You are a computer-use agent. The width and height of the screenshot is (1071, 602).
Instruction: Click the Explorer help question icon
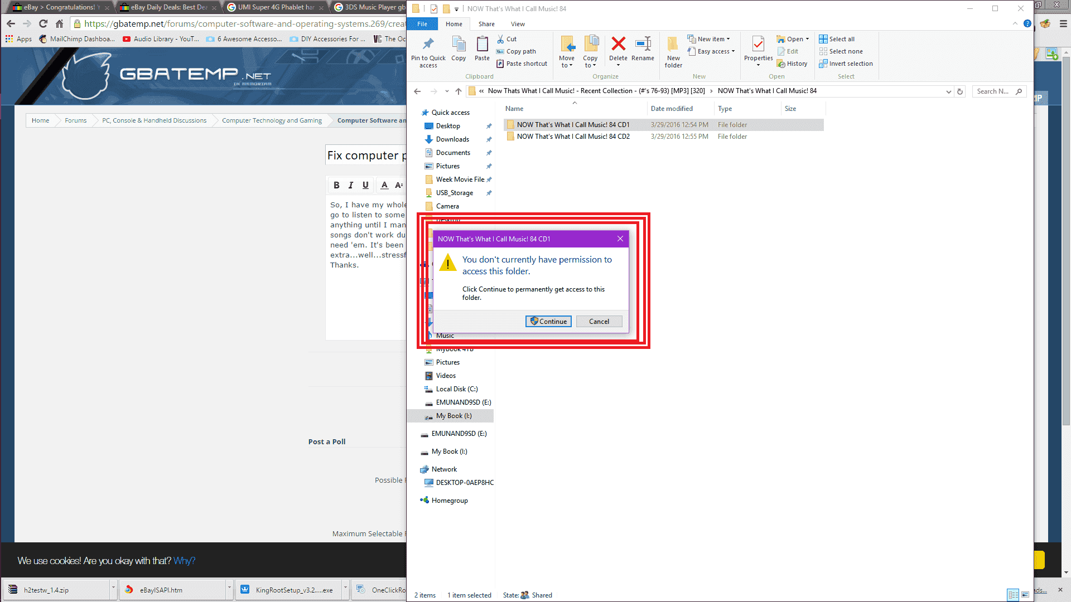1027,23
